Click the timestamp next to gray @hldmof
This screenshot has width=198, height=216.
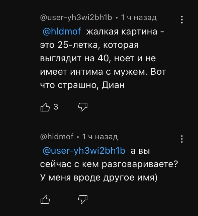100,137
